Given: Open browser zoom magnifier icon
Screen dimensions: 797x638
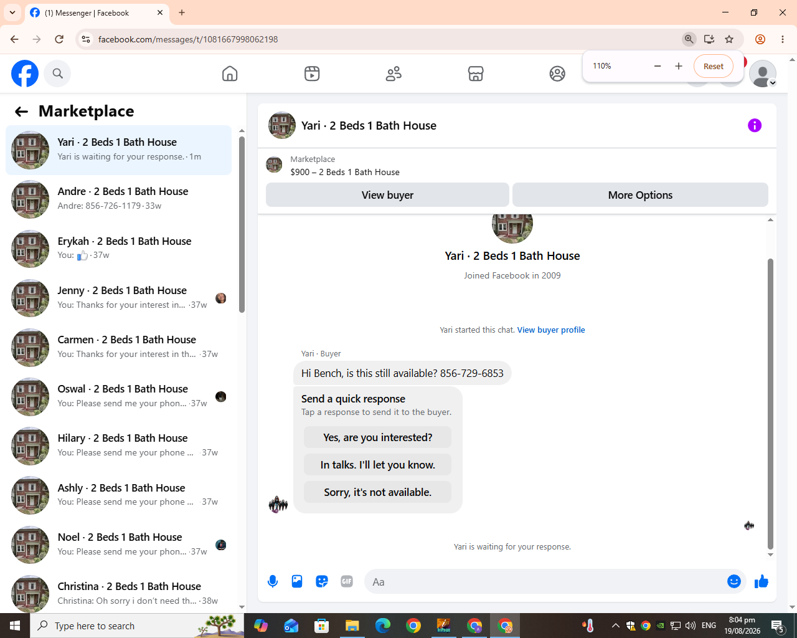Looking at the screenshot, I should (x=689, y=39).
